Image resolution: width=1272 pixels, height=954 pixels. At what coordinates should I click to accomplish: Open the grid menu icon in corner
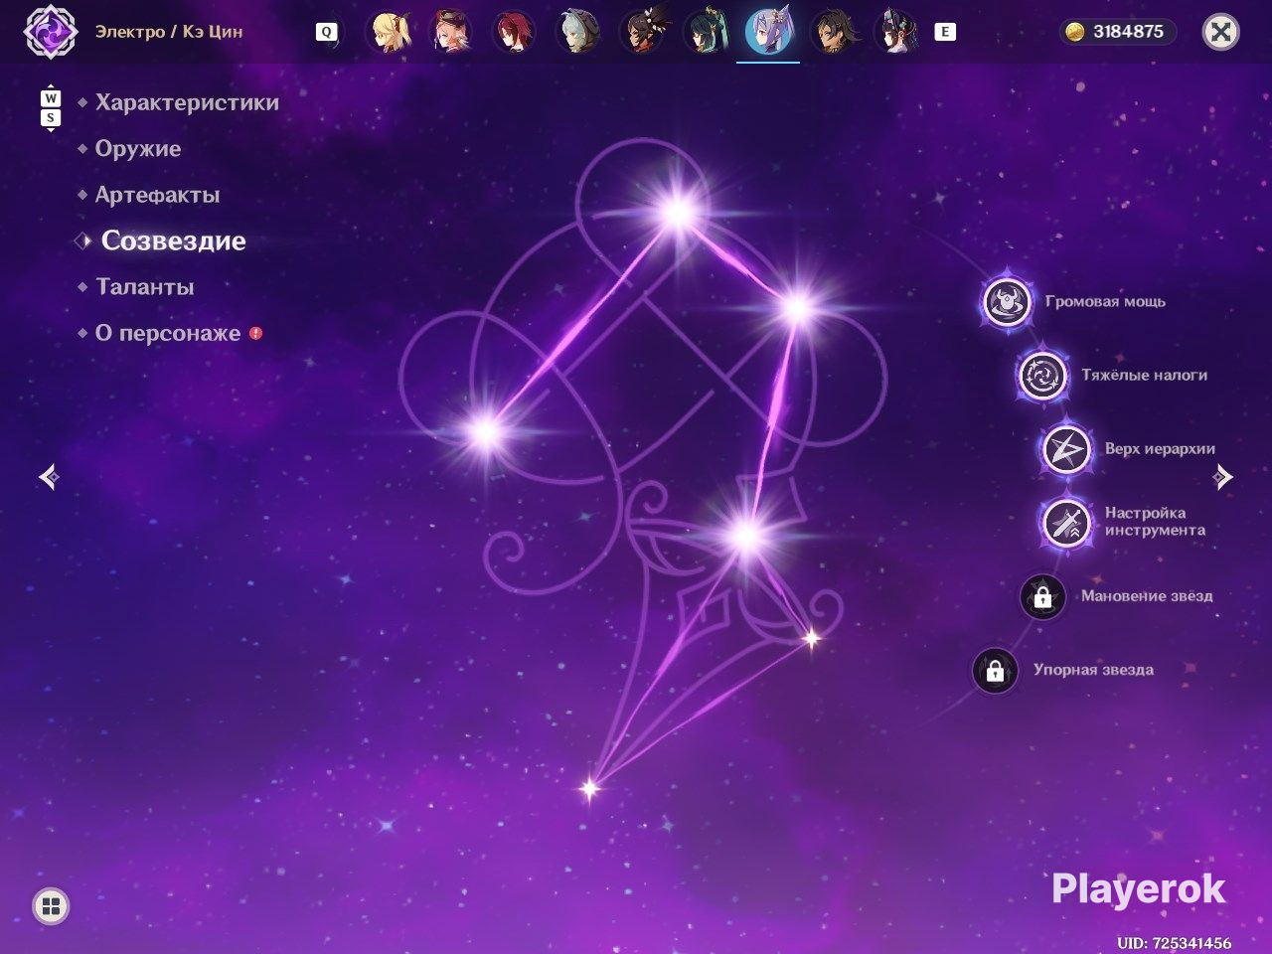coord(52,905)
